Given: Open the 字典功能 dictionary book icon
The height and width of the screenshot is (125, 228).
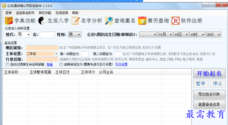Looking at the screenshot, I should click(9, 21).
